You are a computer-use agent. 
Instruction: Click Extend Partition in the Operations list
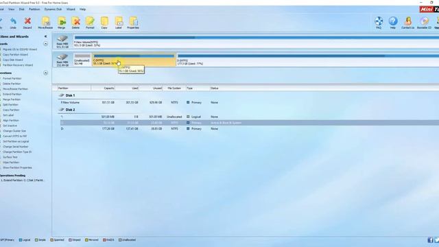pos(12,95)
